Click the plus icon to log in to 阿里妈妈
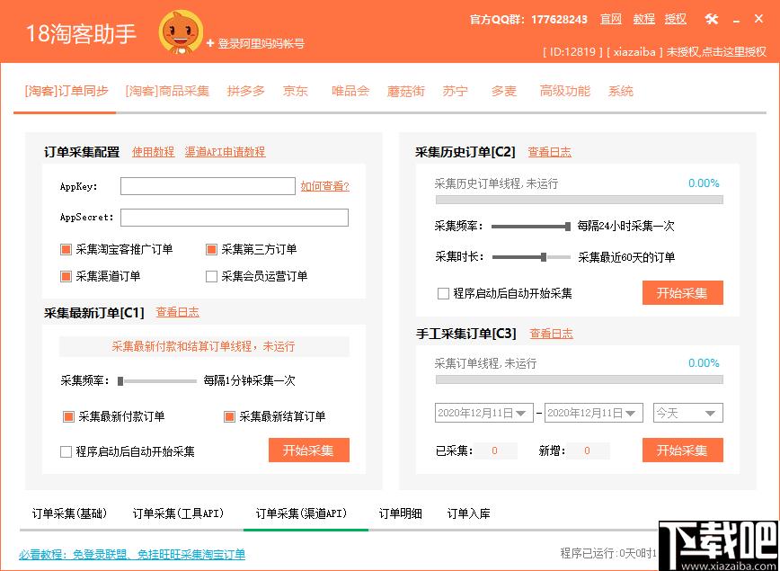This screenshot has height=571, width=780. [x=210, y=44]
